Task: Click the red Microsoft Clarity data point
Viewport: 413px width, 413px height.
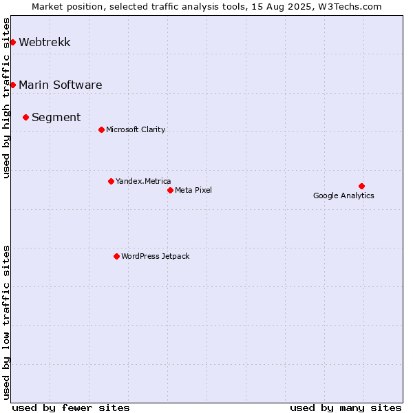Action: point(101,130)
